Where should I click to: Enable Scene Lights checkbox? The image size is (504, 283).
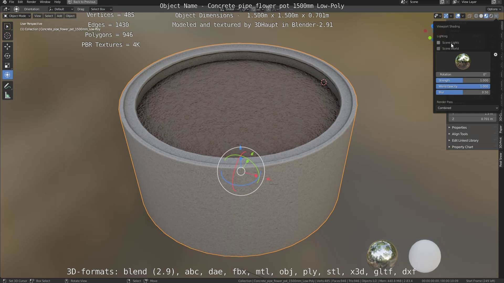click(x=438, y=42)
